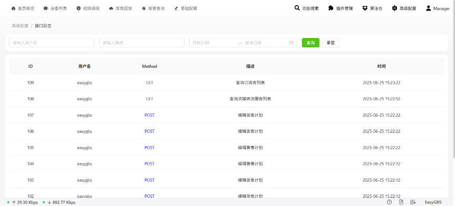
Task: Click easygbs username in row 104
Action: [85, 164]
